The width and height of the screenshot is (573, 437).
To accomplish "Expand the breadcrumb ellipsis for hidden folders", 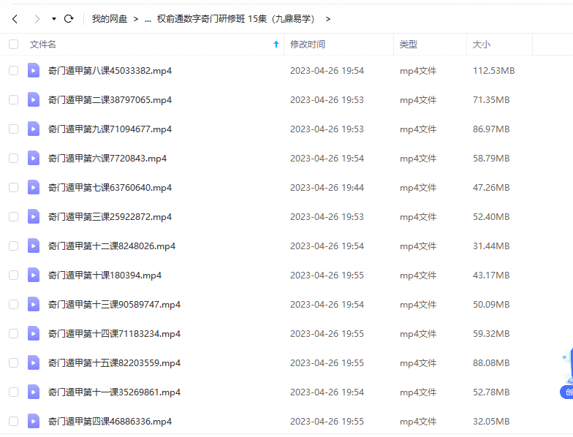I will point(148,19).
